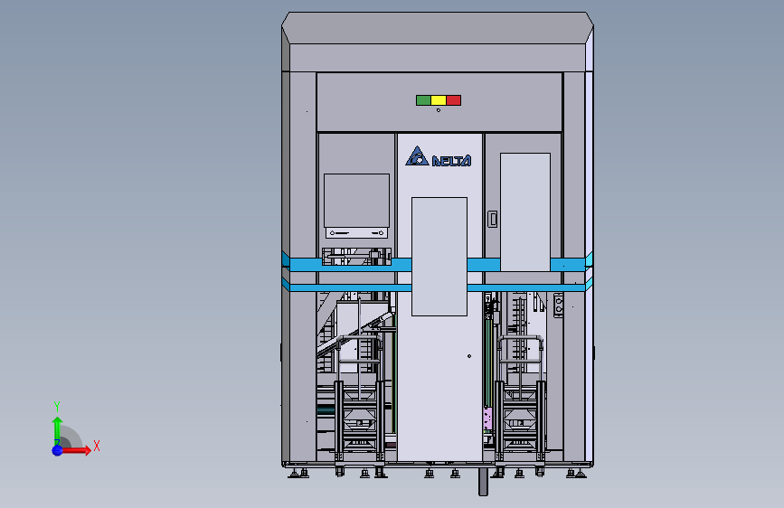Select the door handle on right door
The image size is (784, 508).
pyautogui.click(x=493, y=219)
